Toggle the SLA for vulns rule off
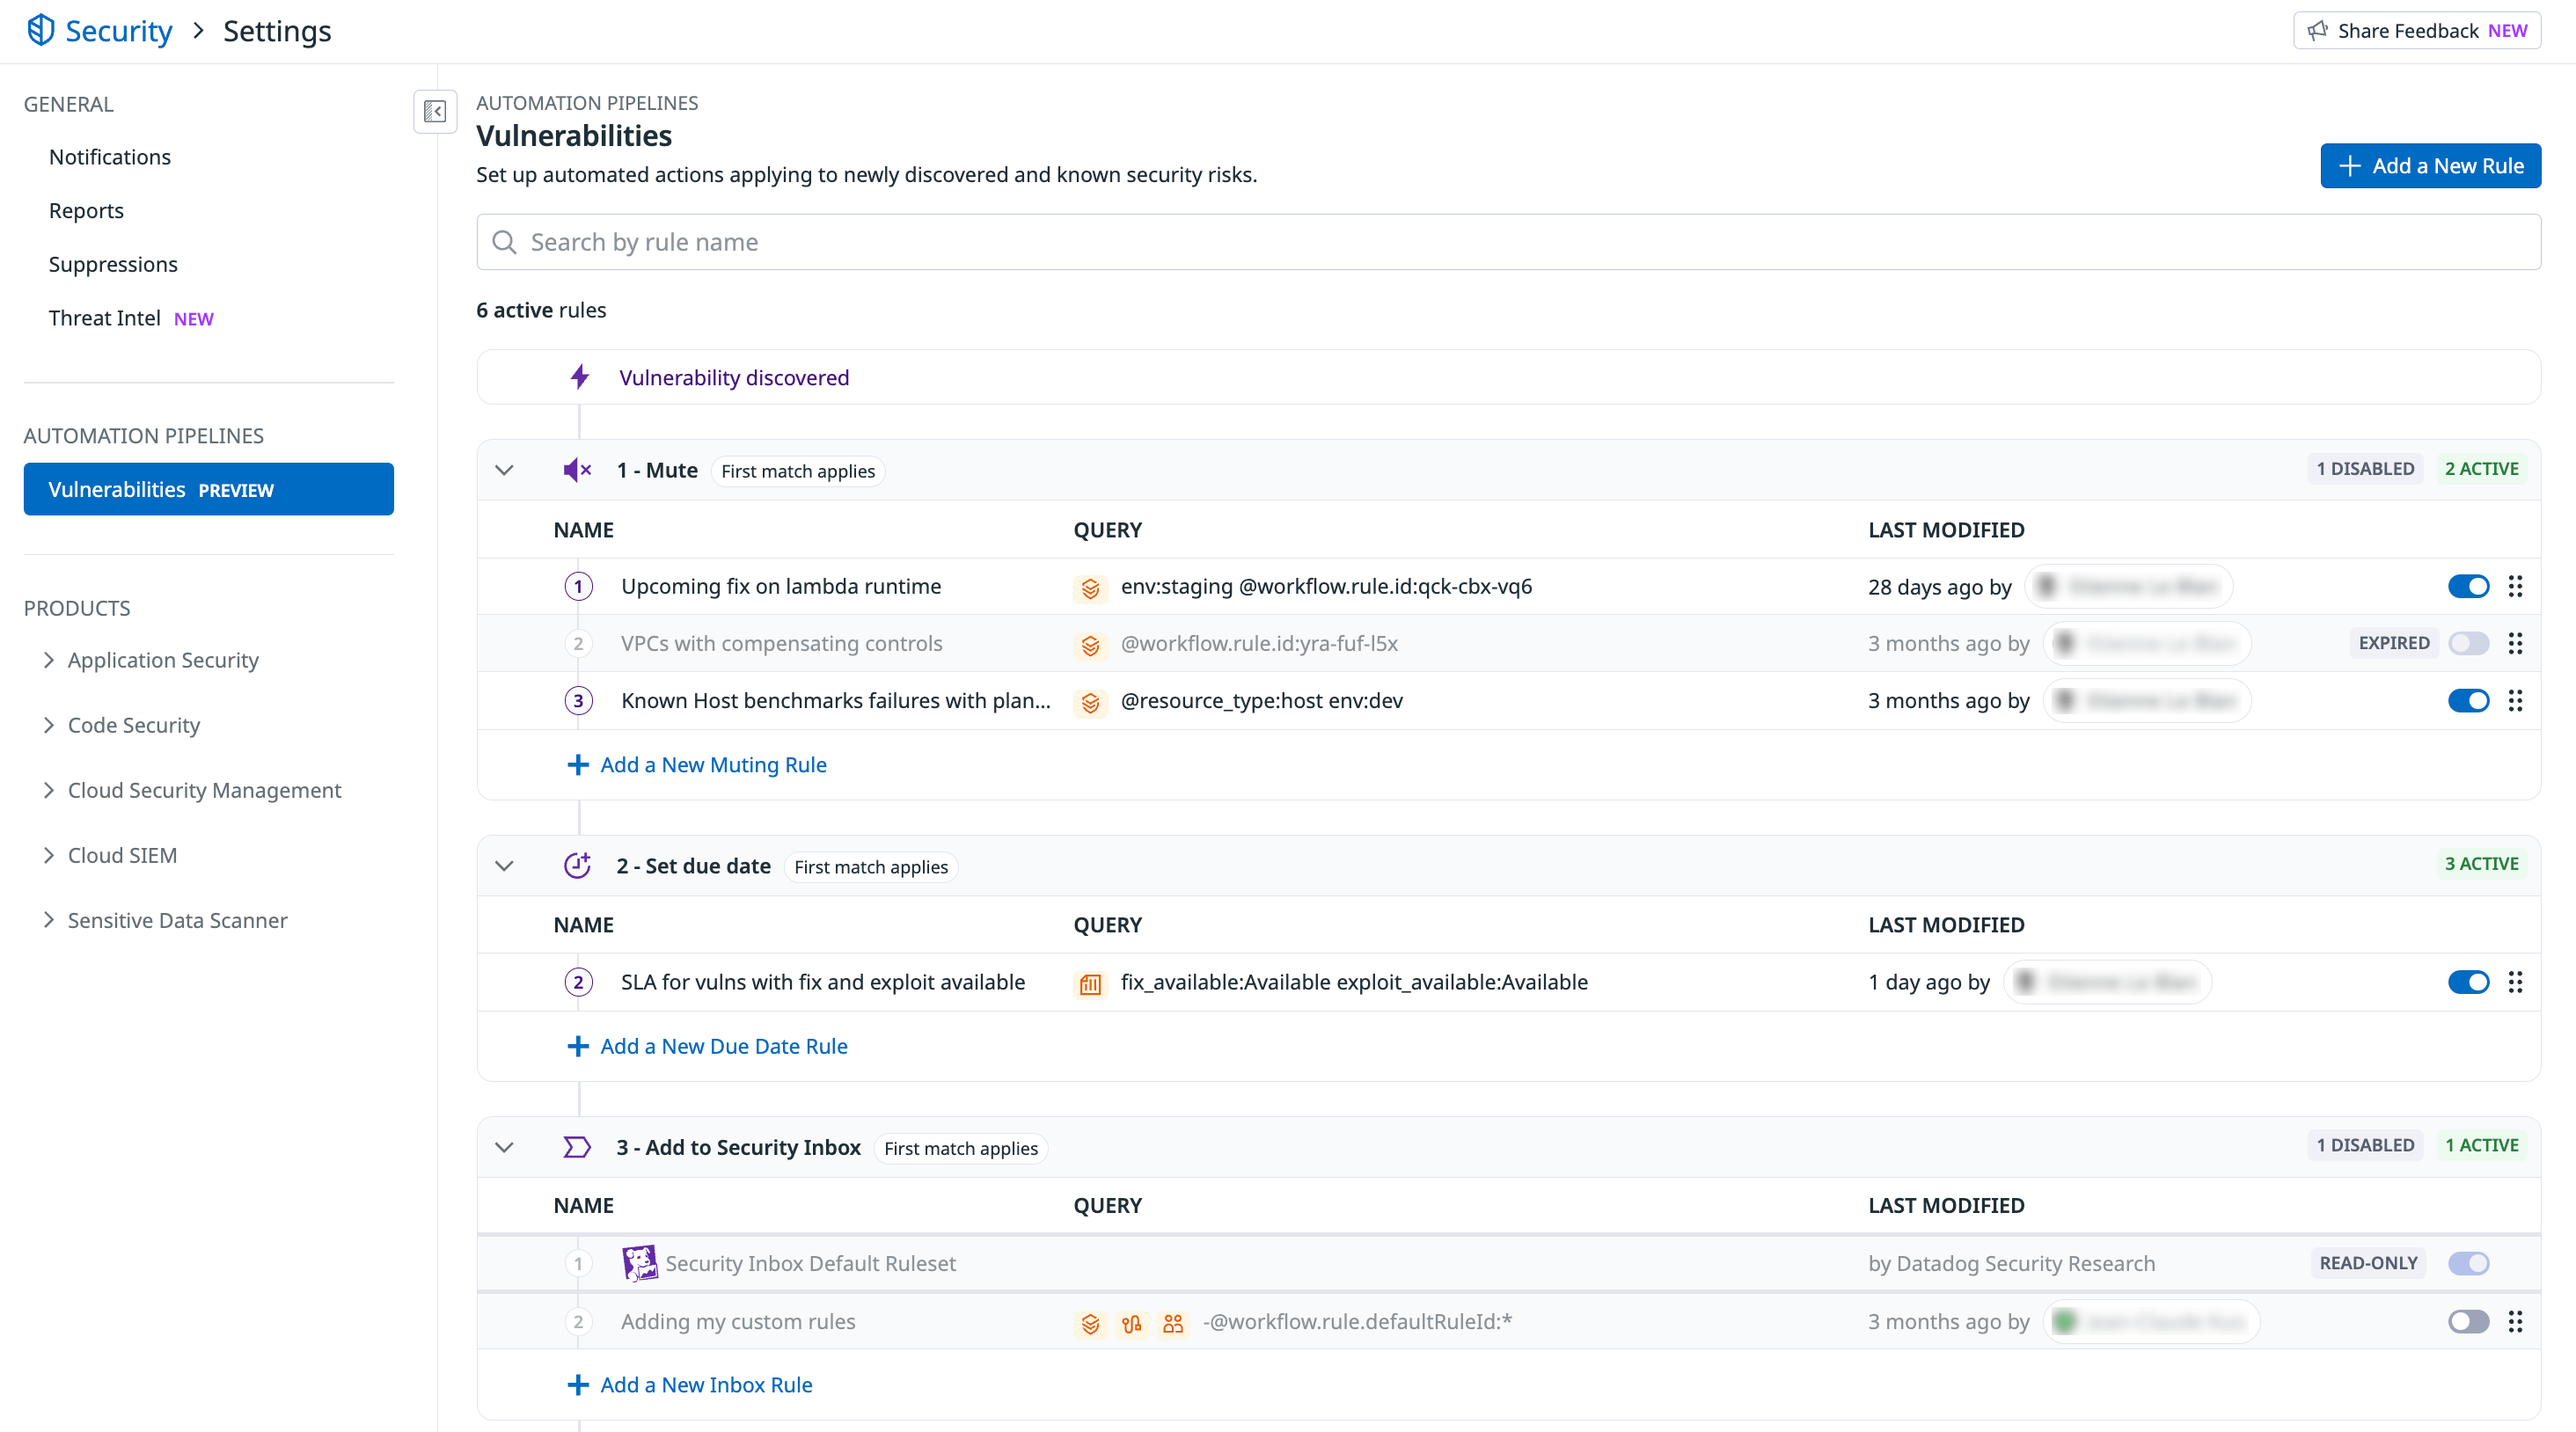This screenshot has width=2576, height=1432. [x=2468, y=982]
